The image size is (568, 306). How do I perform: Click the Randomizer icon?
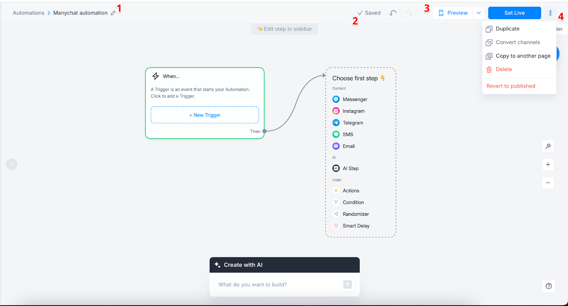336,214
